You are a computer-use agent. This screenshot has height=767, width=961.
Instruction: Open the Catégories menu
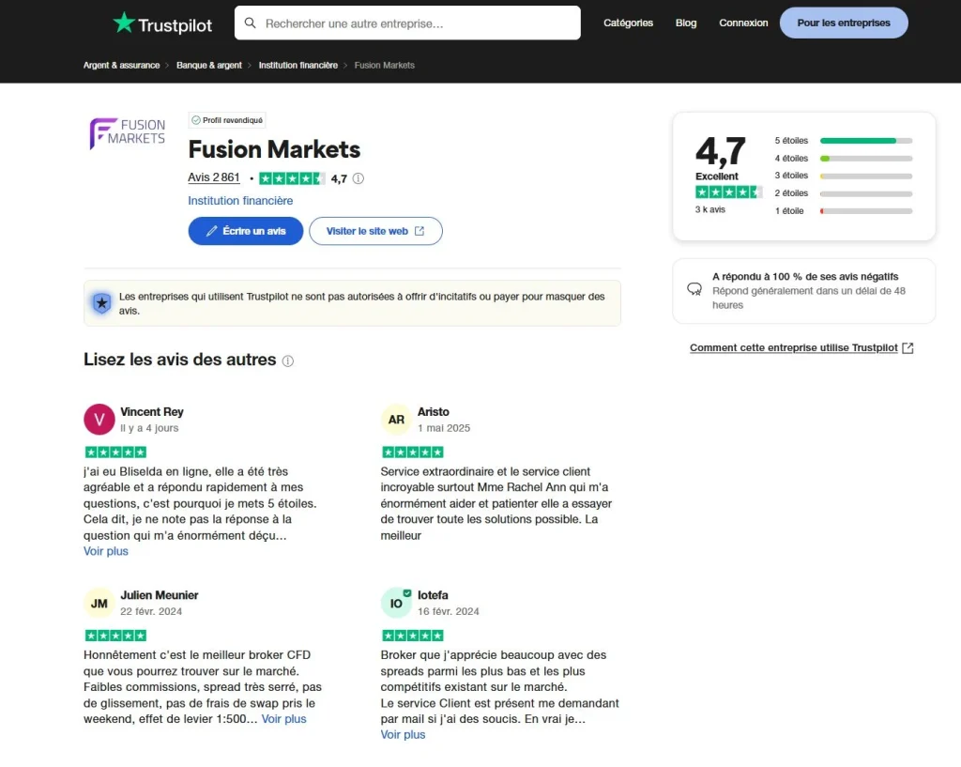click(628, 23)
